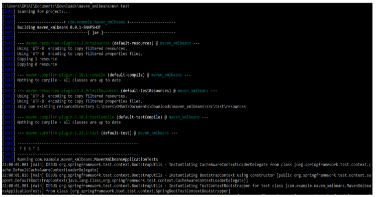The height and width of the screenshot is (197, 378).
Task: Select 'Building maven_xmlbeans 0.0.1-SNAPSHOT' text
Action: point(59,27)
